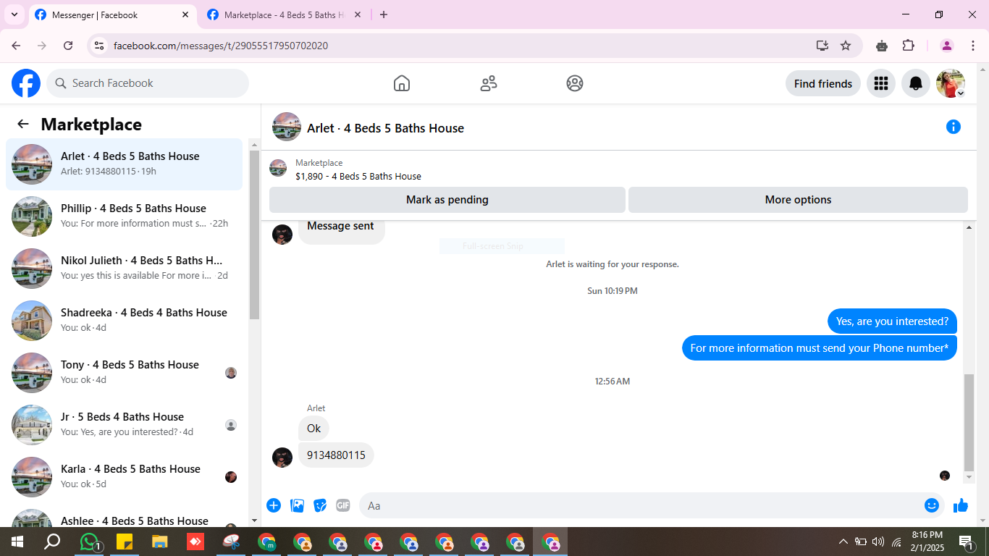This screenshot has width=989, height=556.
Task: Close the Marketplace browser tab
Action: point(358,14)
